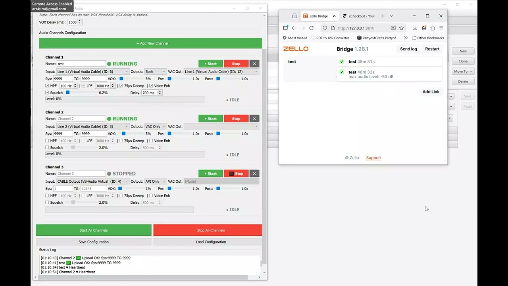Click Send log in Zello Bridge
This screenshot has width=508, height=286.
408,49
